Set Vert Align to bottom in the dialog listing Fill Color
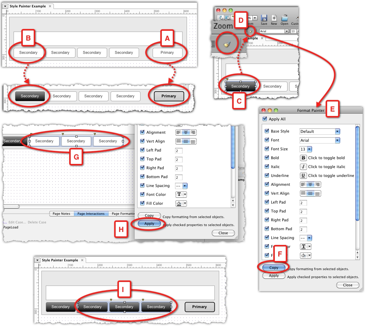 tap(193, 141)
